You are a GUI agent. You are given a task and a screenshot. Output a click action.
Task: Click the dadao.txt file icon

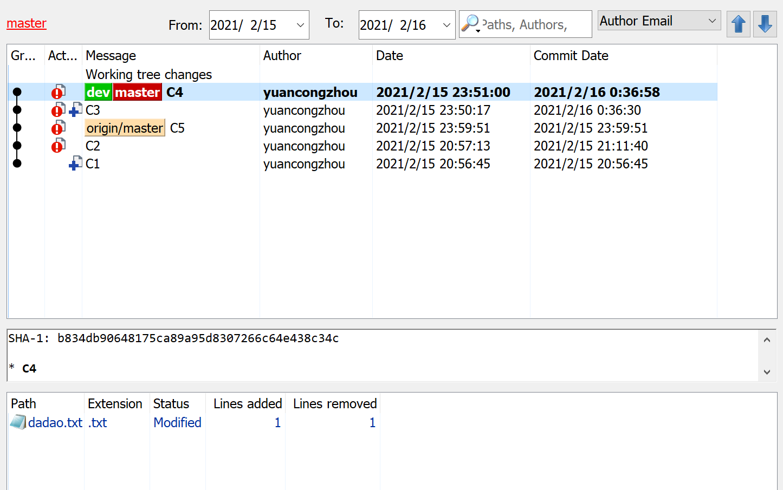(18, 422)
